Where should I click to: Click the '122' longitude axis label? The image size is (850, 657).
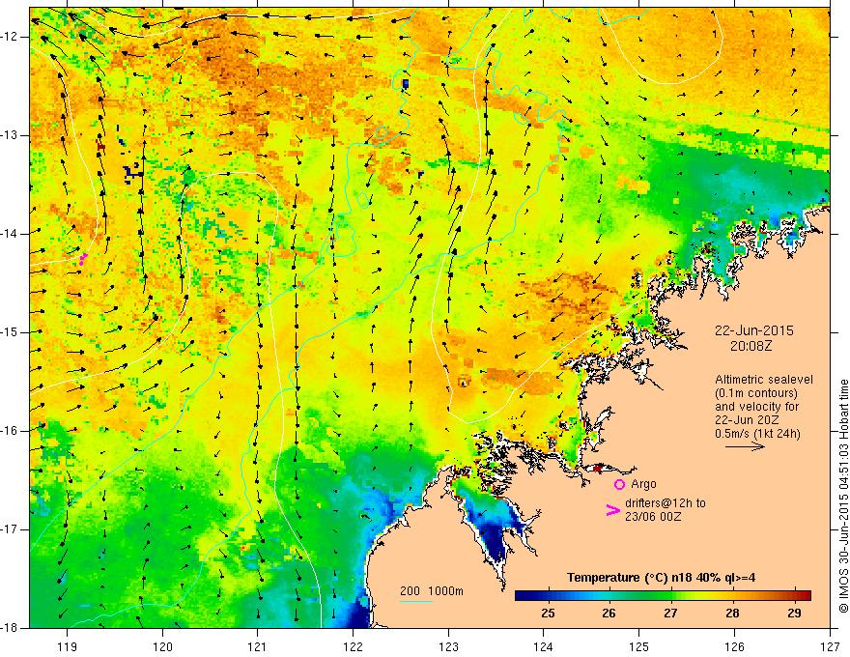(353, 646)
